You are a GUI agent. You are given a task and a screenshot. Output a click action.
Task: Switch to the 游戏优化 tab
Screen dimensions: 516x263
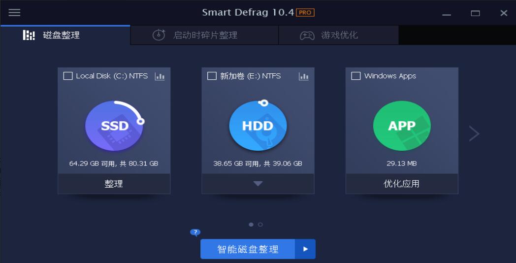click(339, 35)
